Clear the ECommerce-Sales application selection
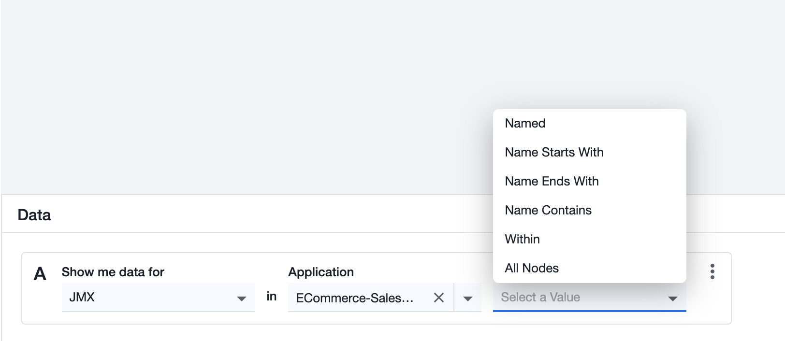 pyautogui.click(x=438, y=298)
